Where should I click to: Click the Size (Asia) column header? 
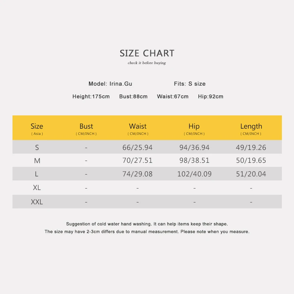37,129
